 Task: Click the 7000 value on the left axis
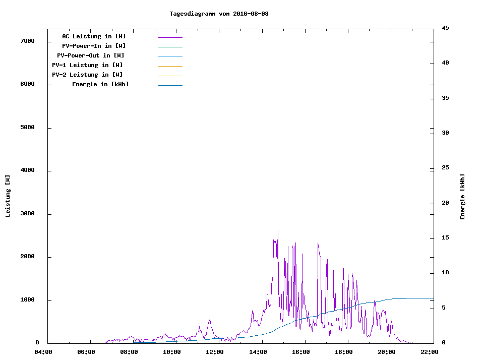click(x=27, y=41)
